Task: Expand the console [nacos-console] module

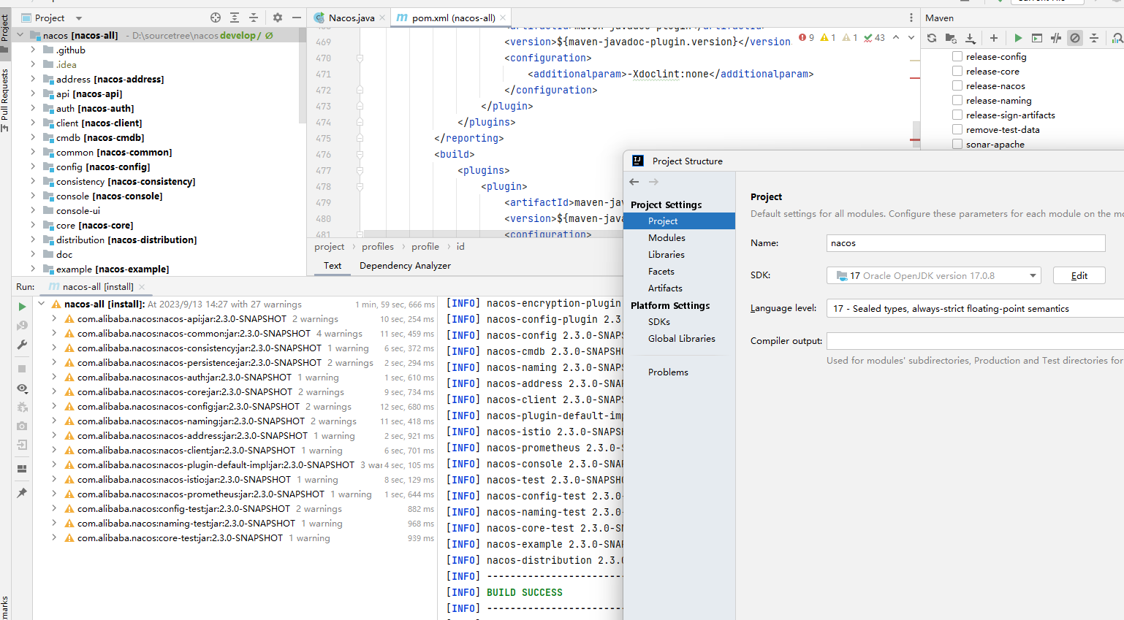Action: coord(33,196)
